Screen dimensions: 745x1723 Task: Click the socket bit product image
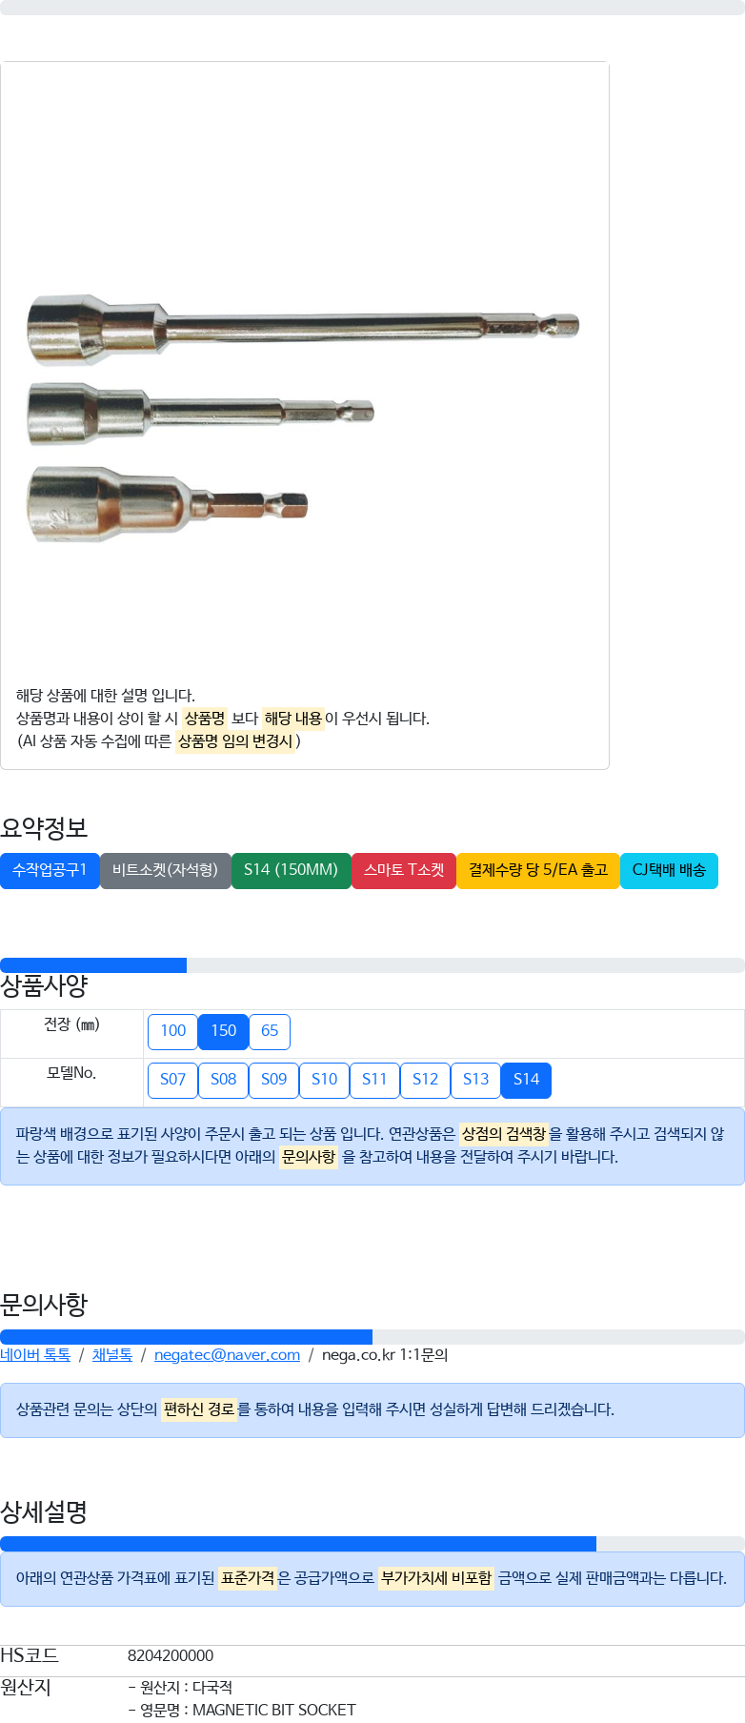click(303, 415)
